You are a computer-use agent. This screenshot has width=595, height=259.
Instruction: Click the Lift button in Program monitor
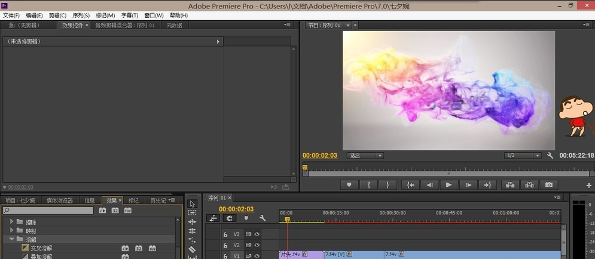[509, 185]
